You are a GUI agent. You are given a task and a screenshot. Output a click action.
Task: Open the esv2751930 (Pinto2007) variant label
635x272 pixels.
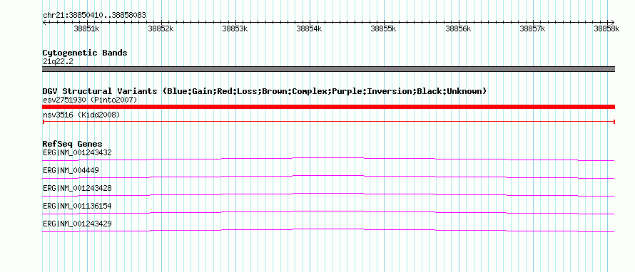click(x=90, y=100)
